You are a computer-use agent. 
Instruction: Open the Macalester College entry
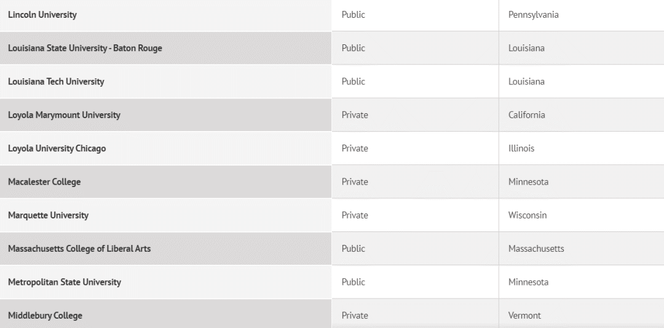(x=44, y=182)
